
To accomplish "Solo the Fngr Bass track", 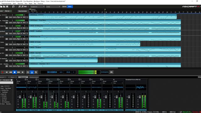I will point(14,23).
